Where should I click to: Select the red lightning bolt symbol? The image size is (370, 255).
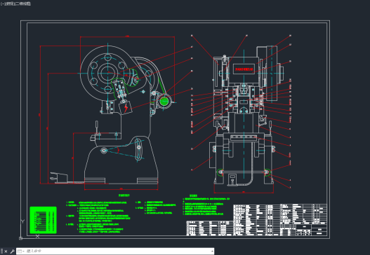pyautogui.click(x=126, y=108)
